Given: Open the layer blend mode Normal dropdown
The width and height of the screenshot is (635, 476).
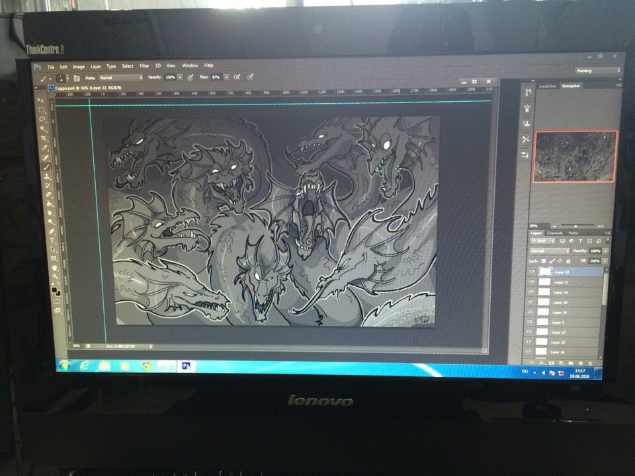Looking at the screenshot, I should pyautogui.click(x=550, y=251).
